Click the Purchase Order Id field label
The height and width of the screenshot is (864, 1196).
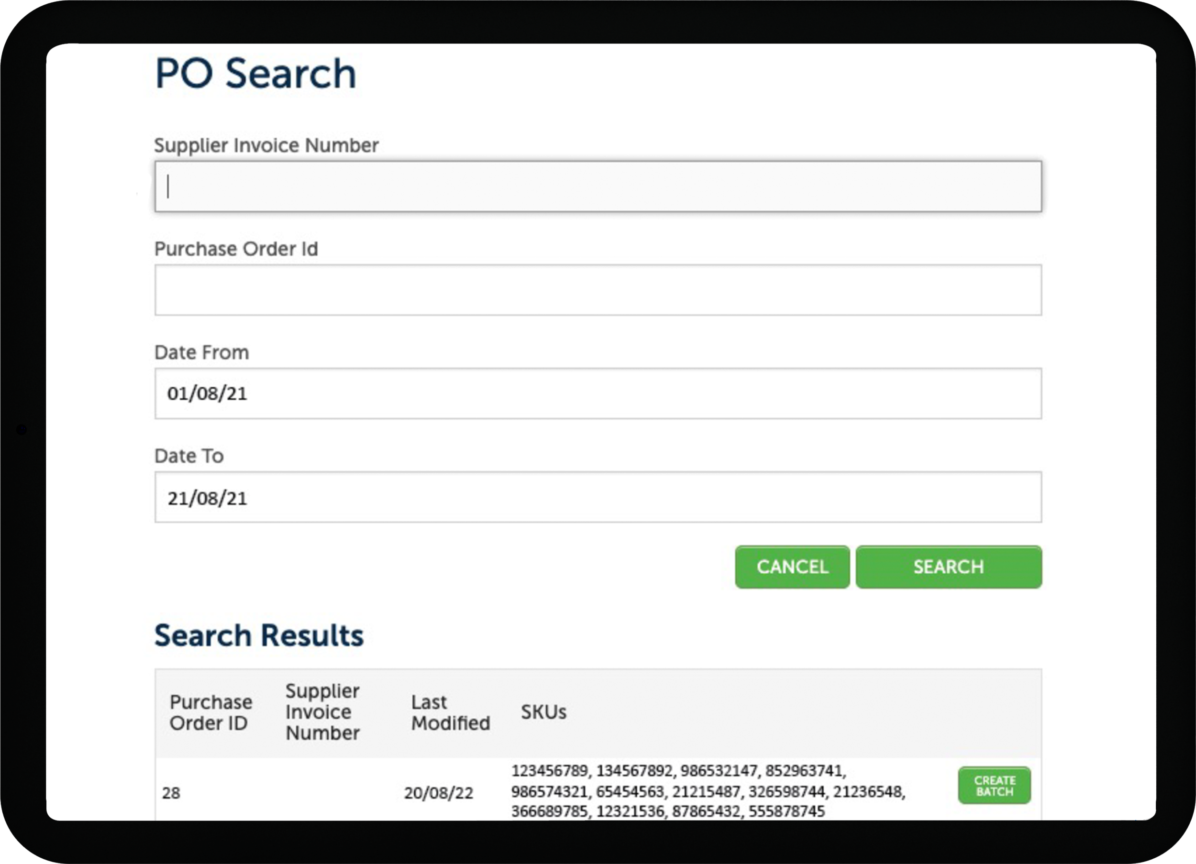pos(236,249)
